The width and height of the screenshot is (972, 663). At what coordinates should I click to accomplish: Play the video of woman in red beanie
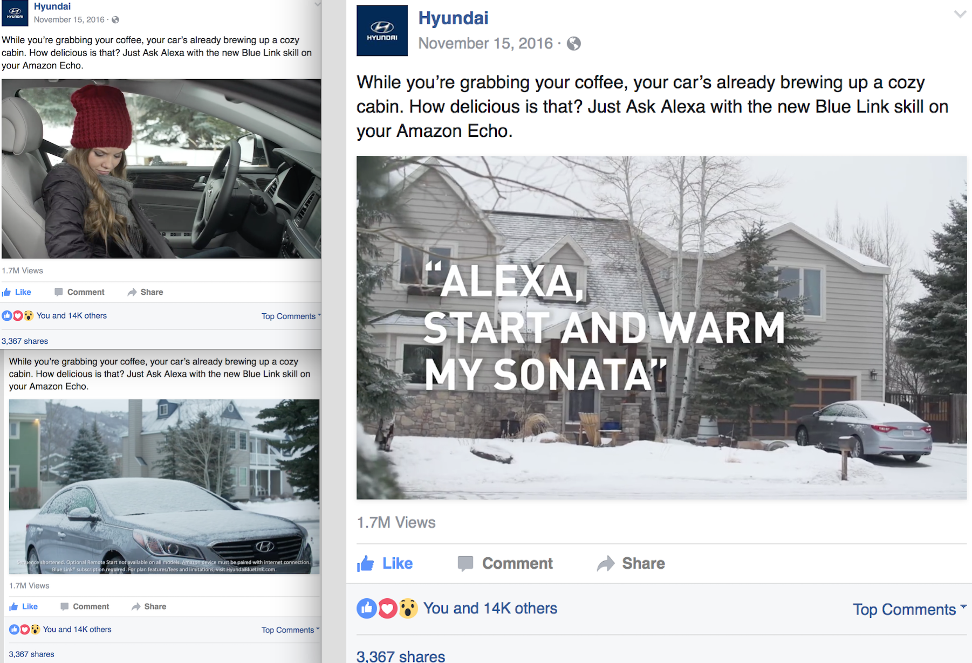click(x=161, y=169)
